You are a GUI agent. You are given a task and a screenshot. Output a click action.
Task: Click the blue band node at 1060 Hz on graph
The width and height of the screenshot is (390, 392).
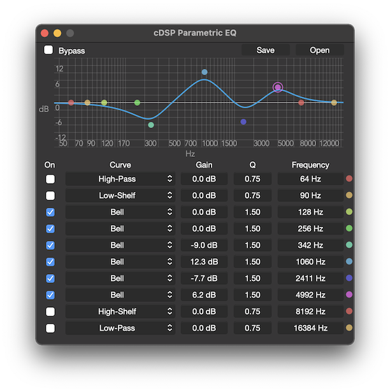(x=205, y=72)
